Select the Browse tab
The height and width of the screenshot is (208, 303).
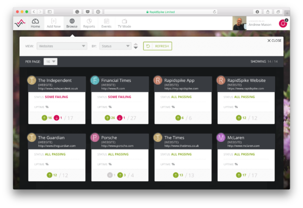[72, 23]
